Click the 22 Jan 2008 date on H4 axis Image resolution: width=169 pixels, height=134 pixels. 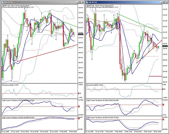(5, 132)
